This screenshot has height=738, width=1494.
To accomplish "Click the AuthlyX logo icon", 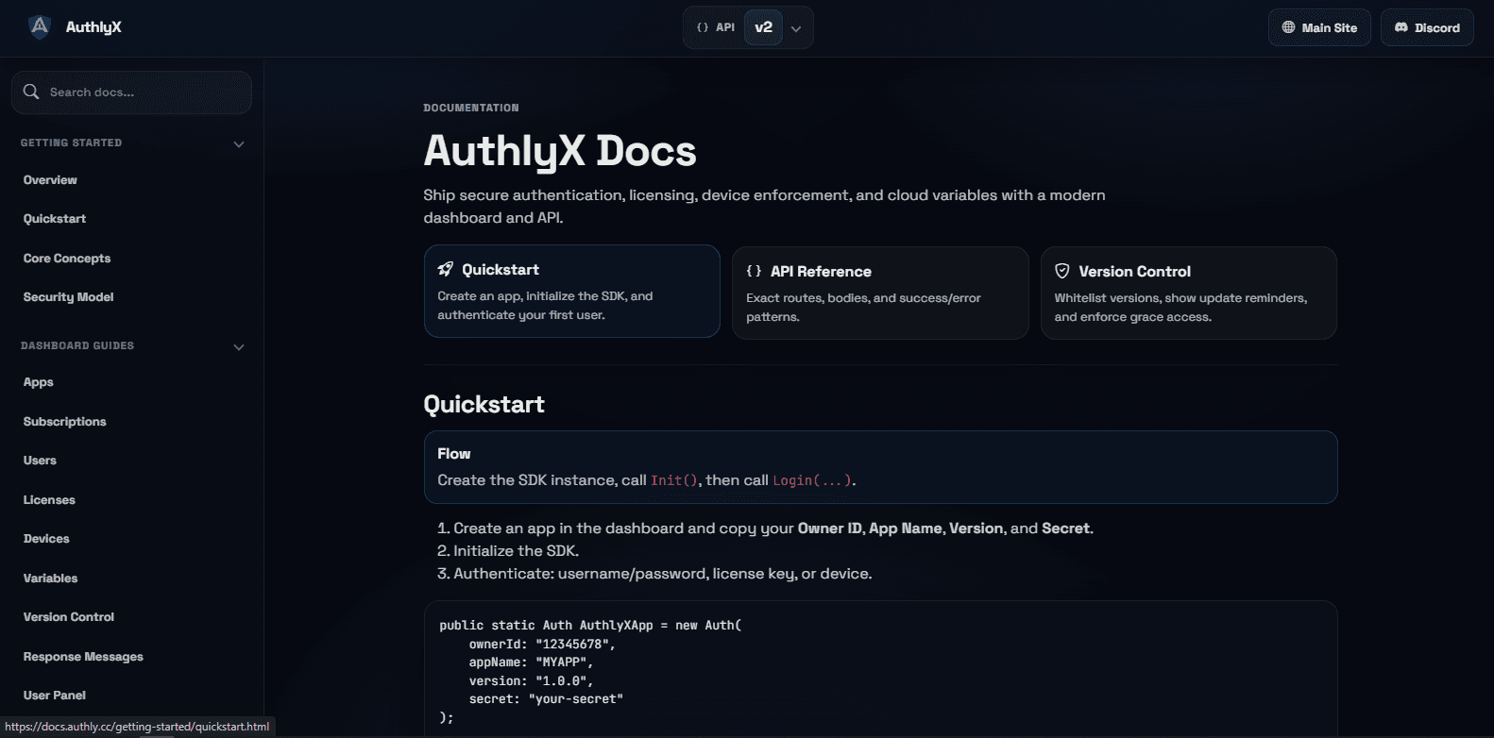I will (40, 27).
